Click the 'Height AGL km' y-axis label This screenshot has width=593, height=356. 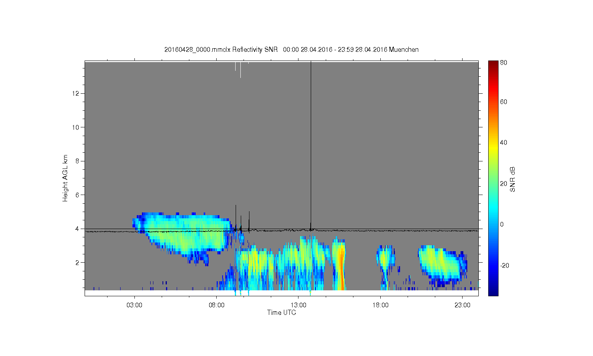[x=65, y=178]
